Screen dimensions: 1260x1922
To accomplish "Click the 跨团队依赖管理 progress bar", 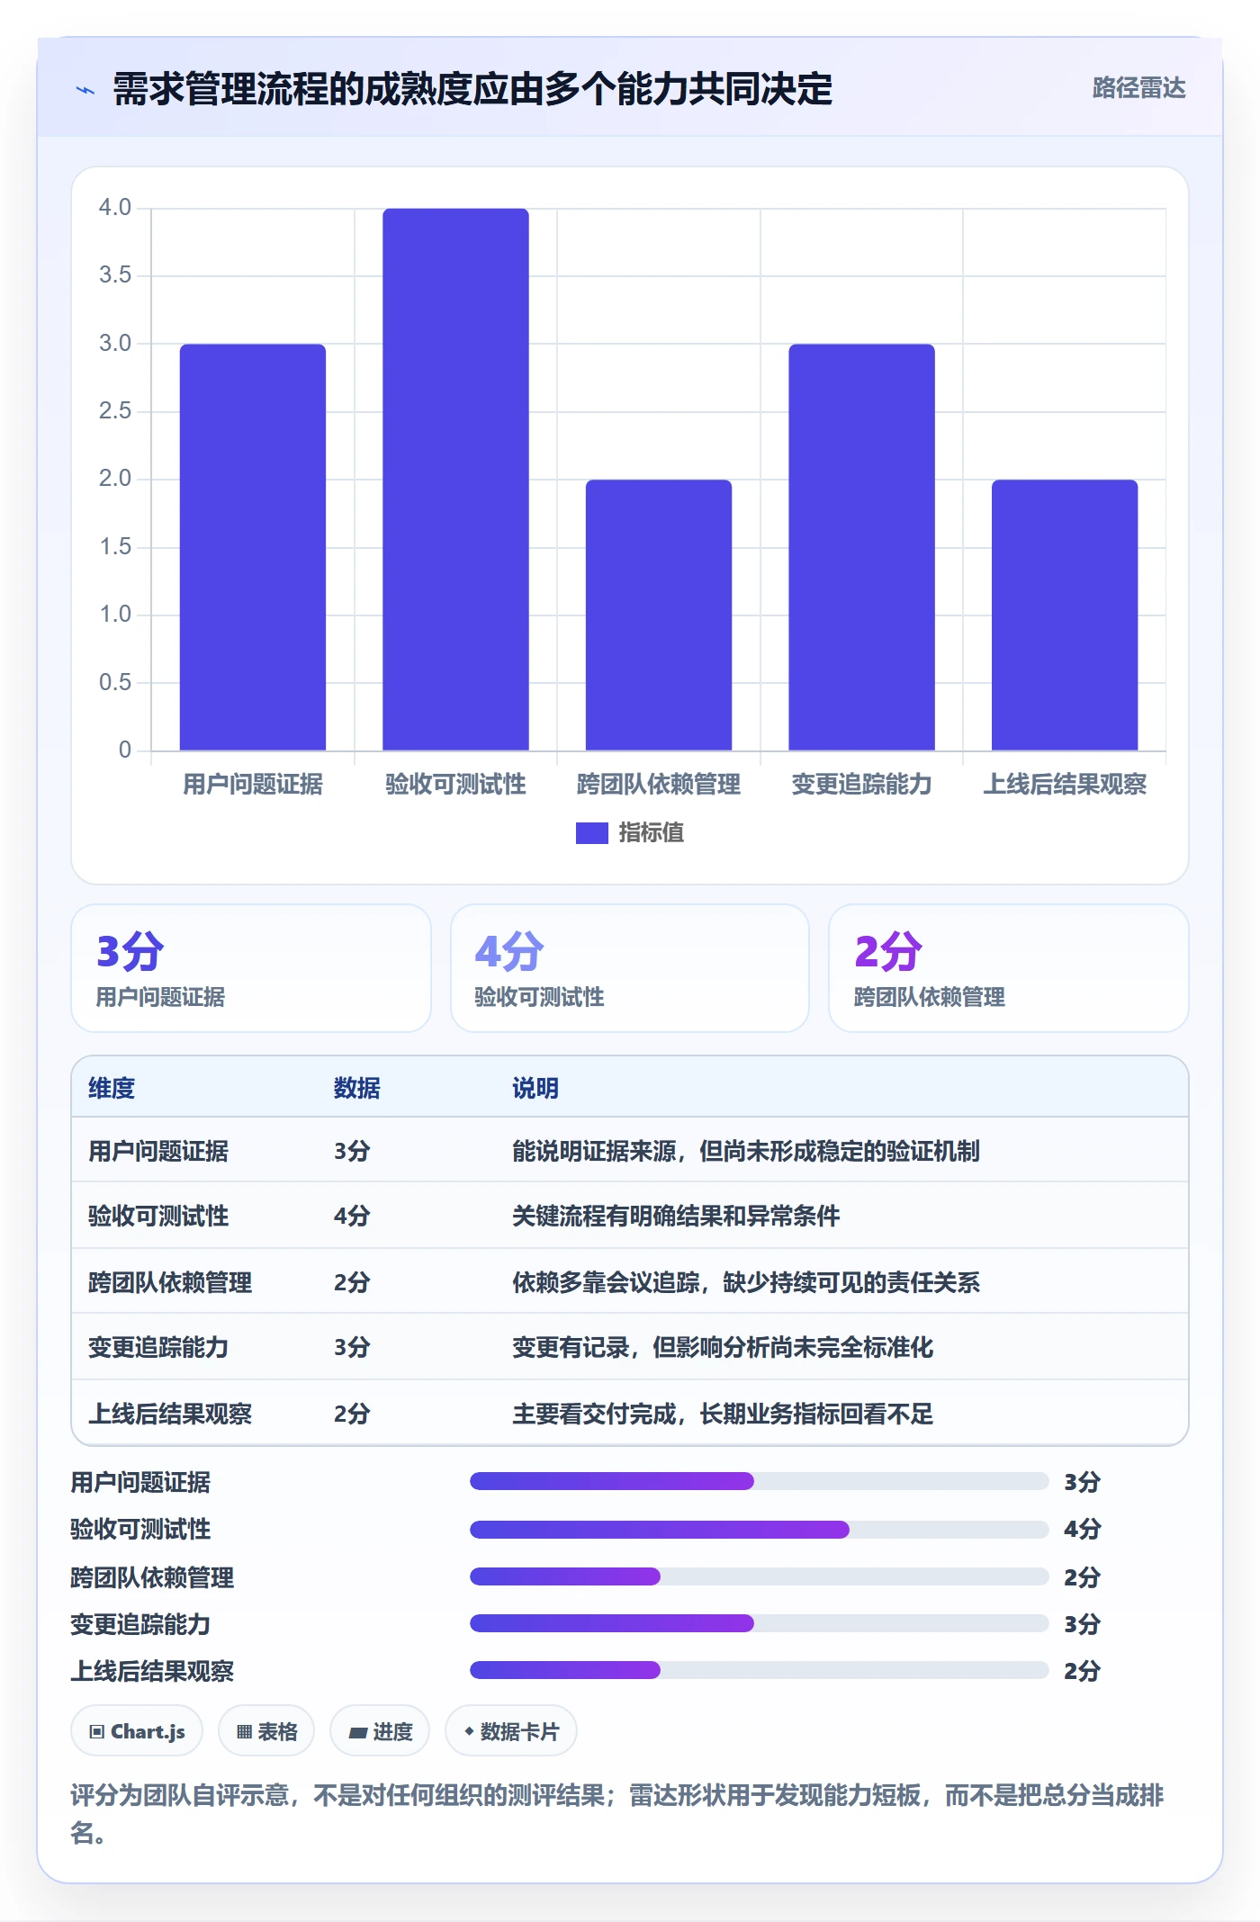I will 759,1576.
